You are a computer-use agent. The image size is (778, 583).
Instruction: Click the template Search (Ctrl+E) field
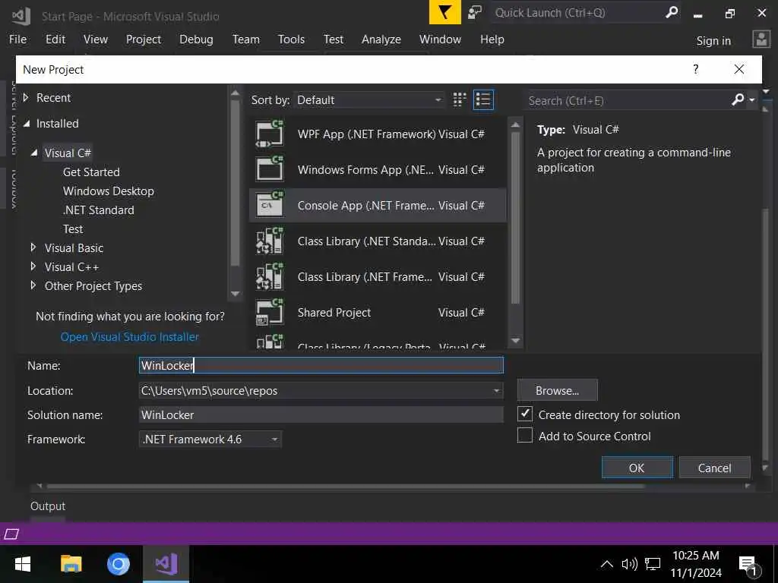click(628, 101)
